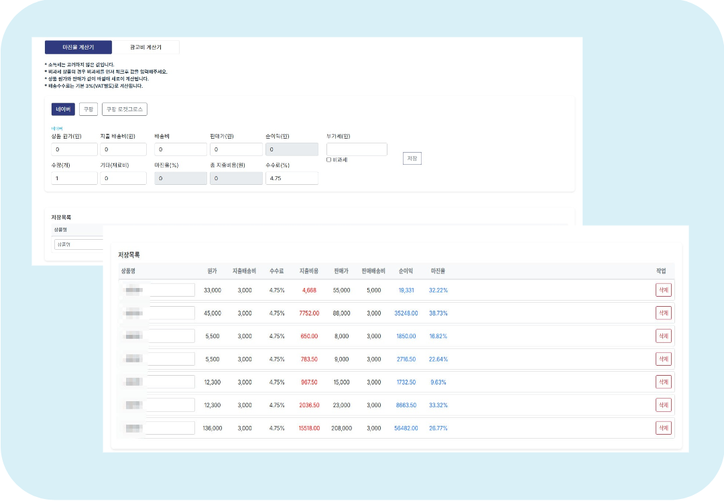The height and width of the screenshot is (501, 724).
Task: Focus the 기타(재료비) input field
Action: 123,178
